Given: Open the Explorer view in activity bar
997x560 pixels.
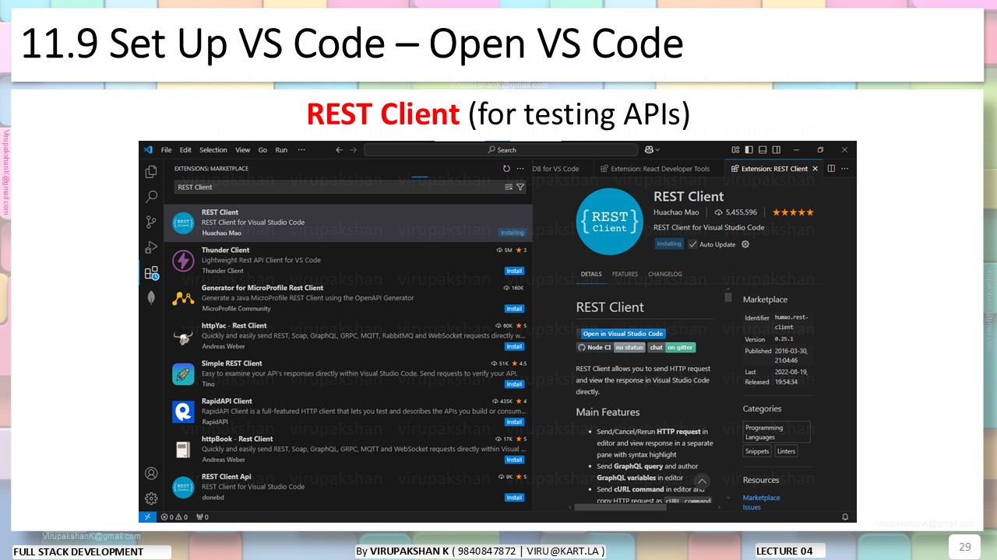Looking at the screenshot, I should point(151,171).
